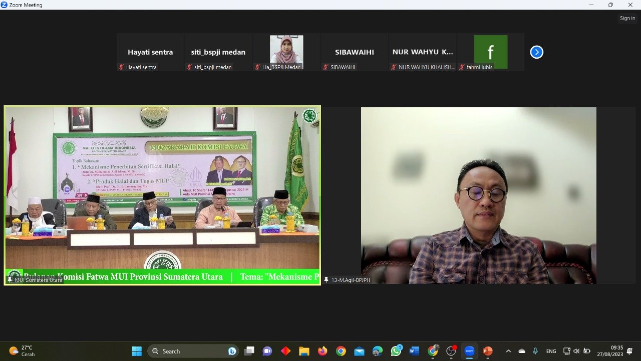Show next participants with the blue arrow
This screenshot has width=641, height=361.
click(536, 52)
